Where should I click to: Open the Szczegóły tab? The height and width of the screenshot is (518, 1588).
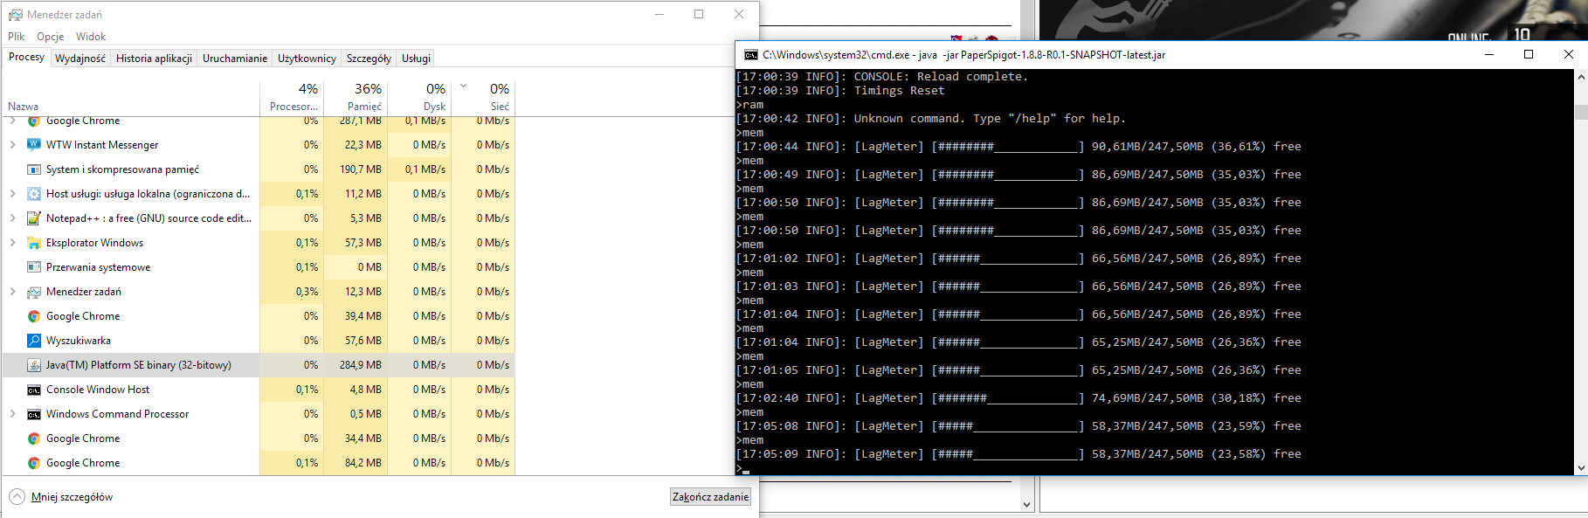tap(369, 59)
